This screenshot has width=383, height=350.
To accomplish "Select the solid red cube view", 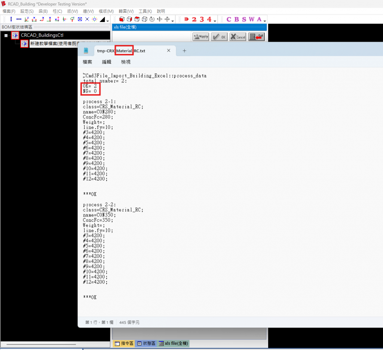I will pyautogui.click(x=122, y=19).
